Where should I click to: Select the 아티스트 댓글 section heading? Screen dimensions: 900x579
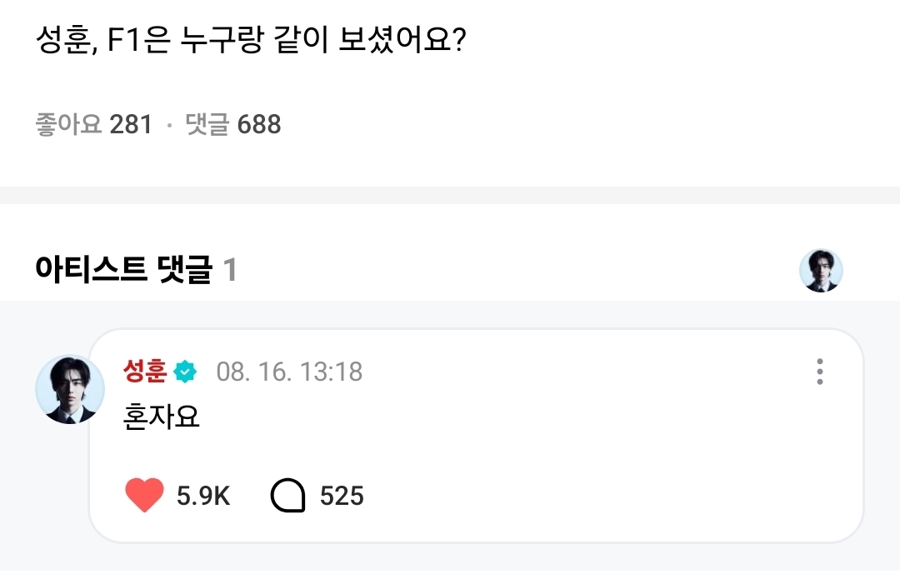(x=123, y=270)
